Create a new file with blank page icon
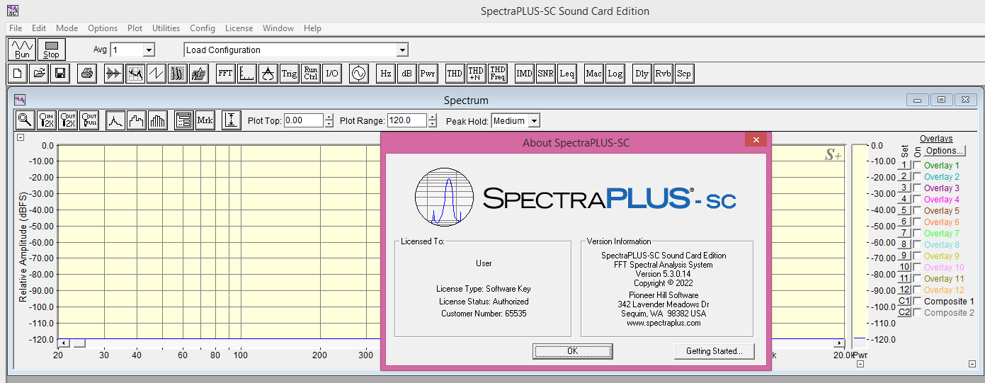The width and height of the screenshot is (985, 383). [x=18, y=73]
